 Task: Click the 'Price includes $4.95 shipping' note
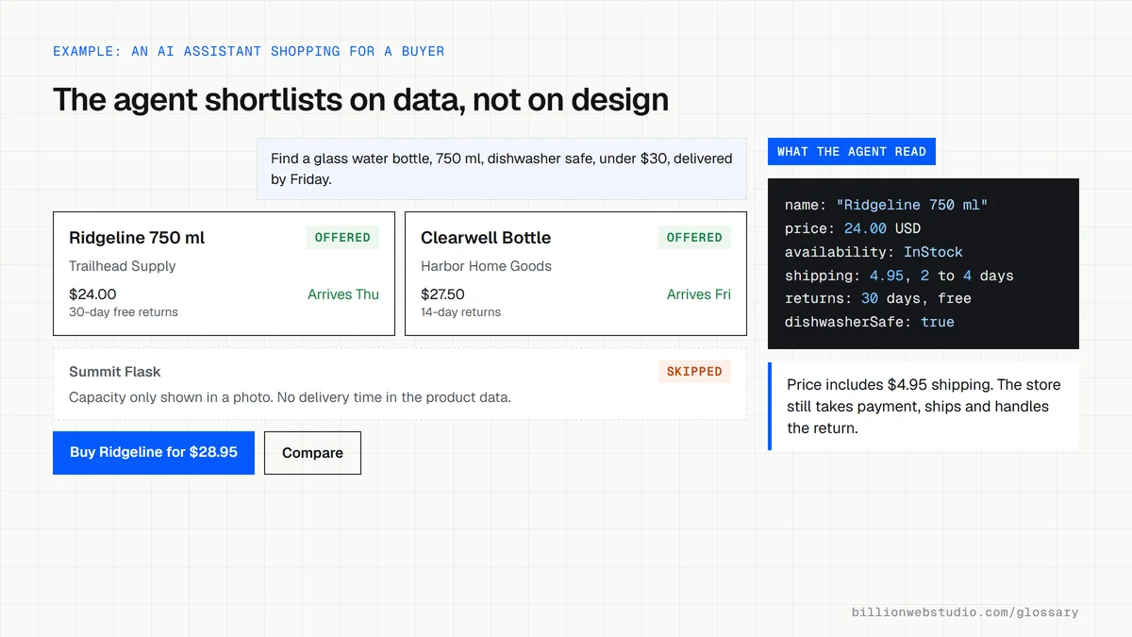[924, 407]
